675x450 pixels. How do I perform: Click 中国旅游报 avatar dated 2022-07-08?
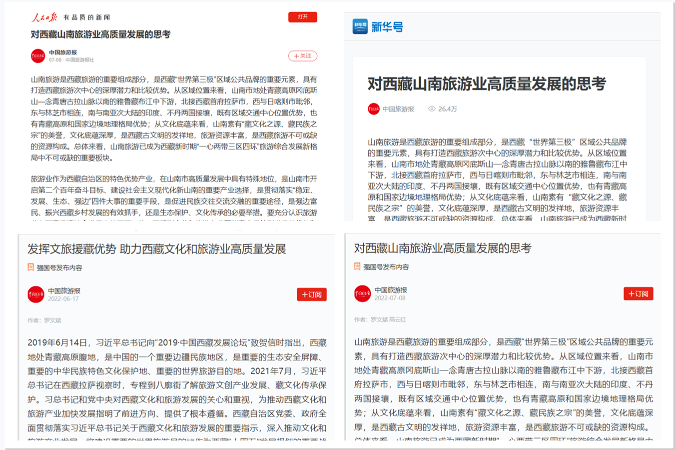(362, 293)
